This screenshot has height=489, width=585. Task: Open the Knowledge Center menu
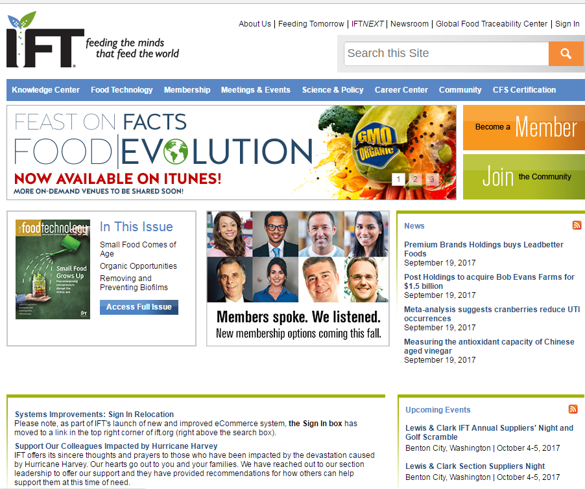point(45,90)
